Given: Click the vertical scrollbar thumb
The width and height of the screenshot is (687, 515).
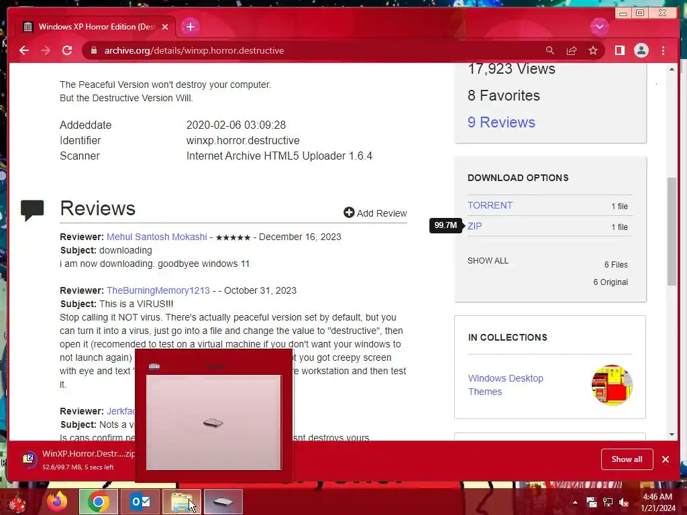Looking at the screenshot, I should [672, 231].
